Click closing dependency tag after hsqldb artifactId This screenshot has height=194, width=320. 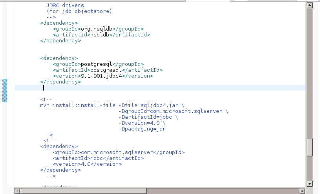click(x=60, y=41)
